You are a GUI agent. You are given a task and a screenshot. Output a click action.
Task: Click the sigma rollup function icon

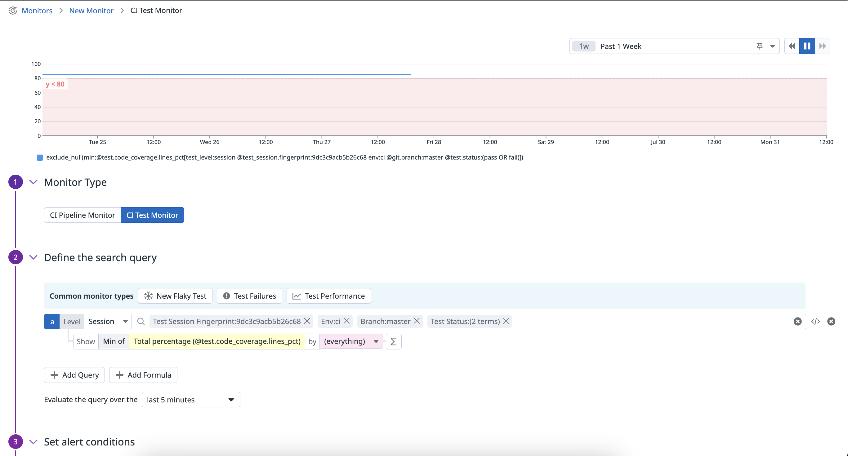click(x=393, y=341)
